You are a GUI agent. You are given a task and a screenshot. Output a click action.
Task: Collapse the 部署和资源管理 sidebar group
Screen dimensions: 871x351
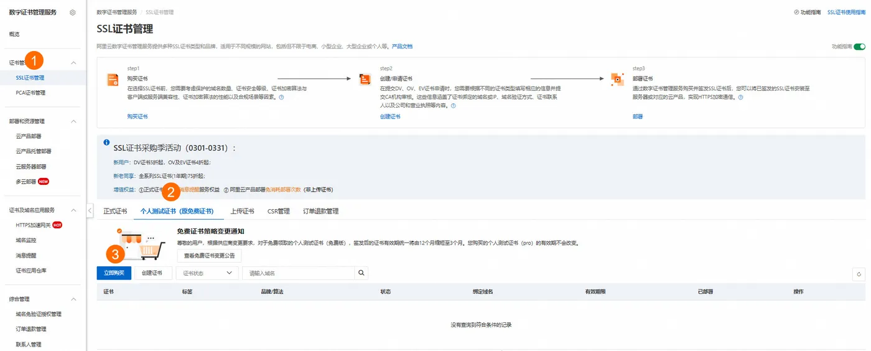tap(73, 121)
